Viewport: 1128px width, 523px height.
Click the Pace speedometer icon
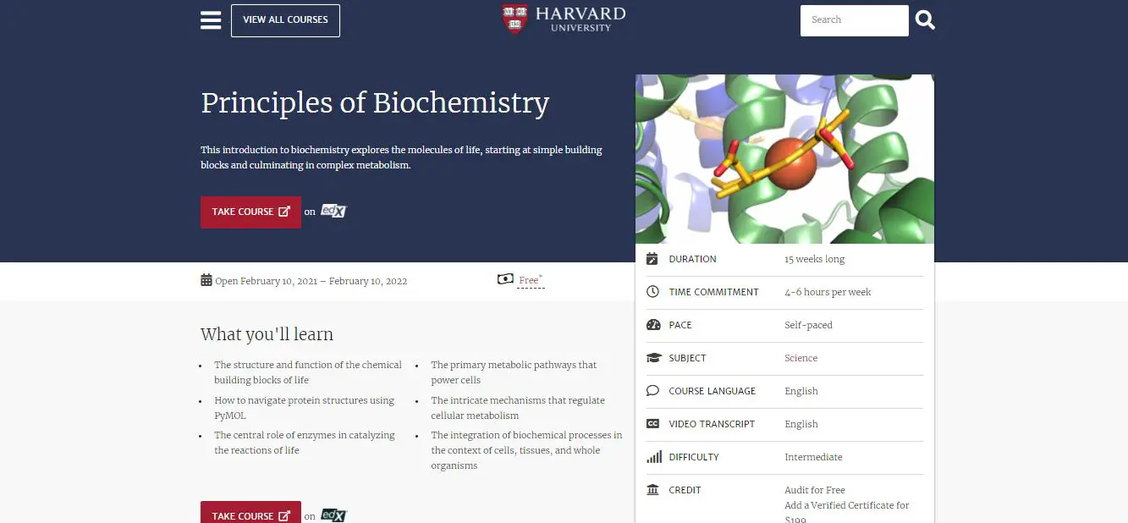652,324
